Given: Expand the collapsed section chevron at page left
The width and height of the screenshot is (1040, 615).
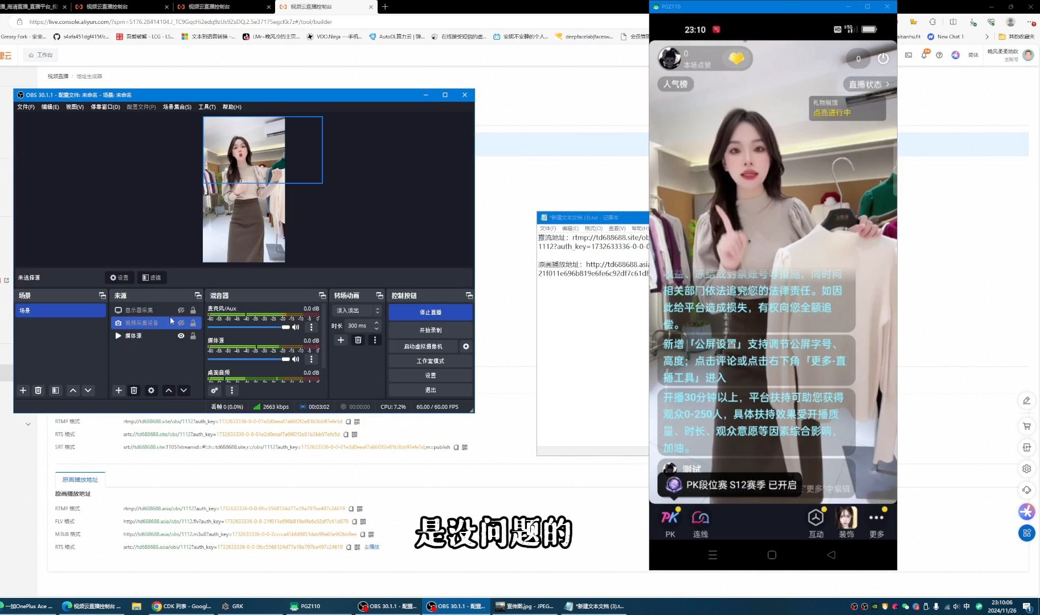Looking at the screenshot, I should point(28,424).
